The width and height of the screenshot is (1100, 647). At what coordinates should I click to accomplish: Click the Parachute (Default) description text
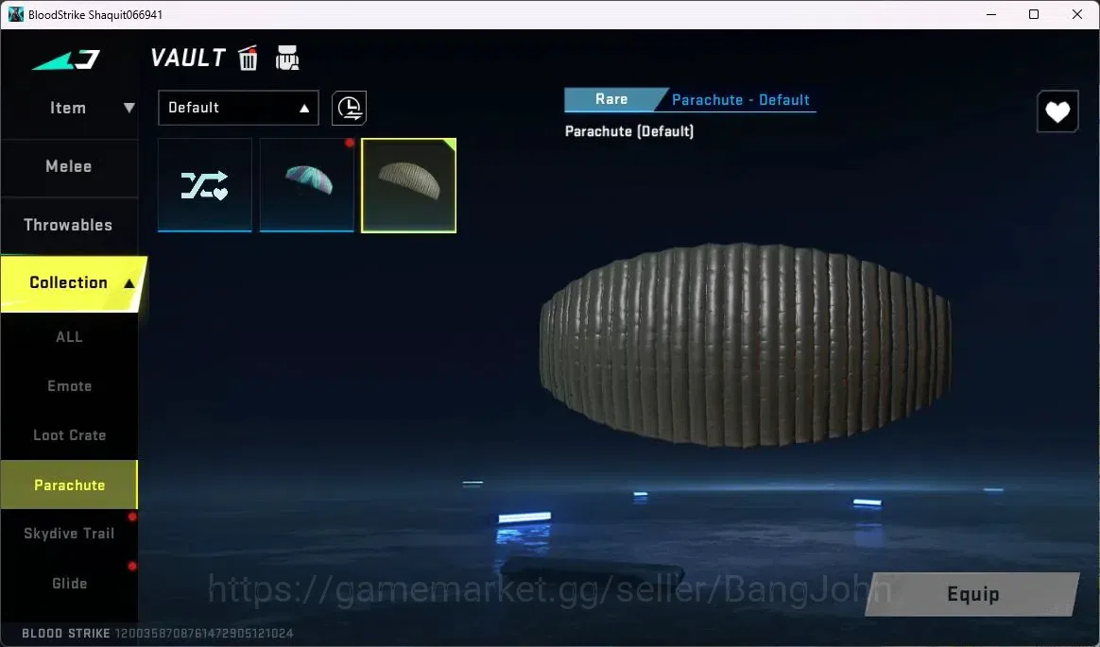(629, 131)
